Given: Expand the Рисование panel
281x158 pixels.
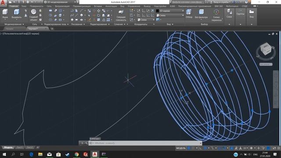Looking at the screenshot, I should tap(78, 24).
